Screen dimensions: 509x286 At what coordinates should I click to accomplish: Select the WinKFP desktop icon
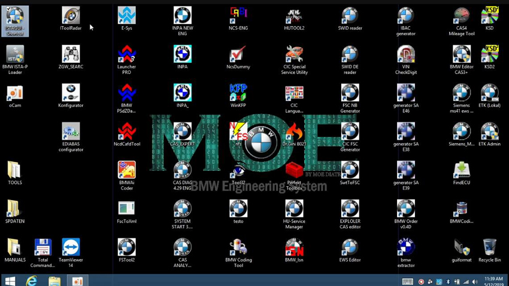click(238, 96)
